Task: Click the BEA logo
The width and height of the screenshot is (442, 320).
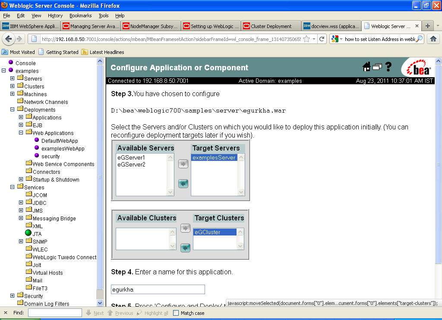Action: click(x=418, y=68)
